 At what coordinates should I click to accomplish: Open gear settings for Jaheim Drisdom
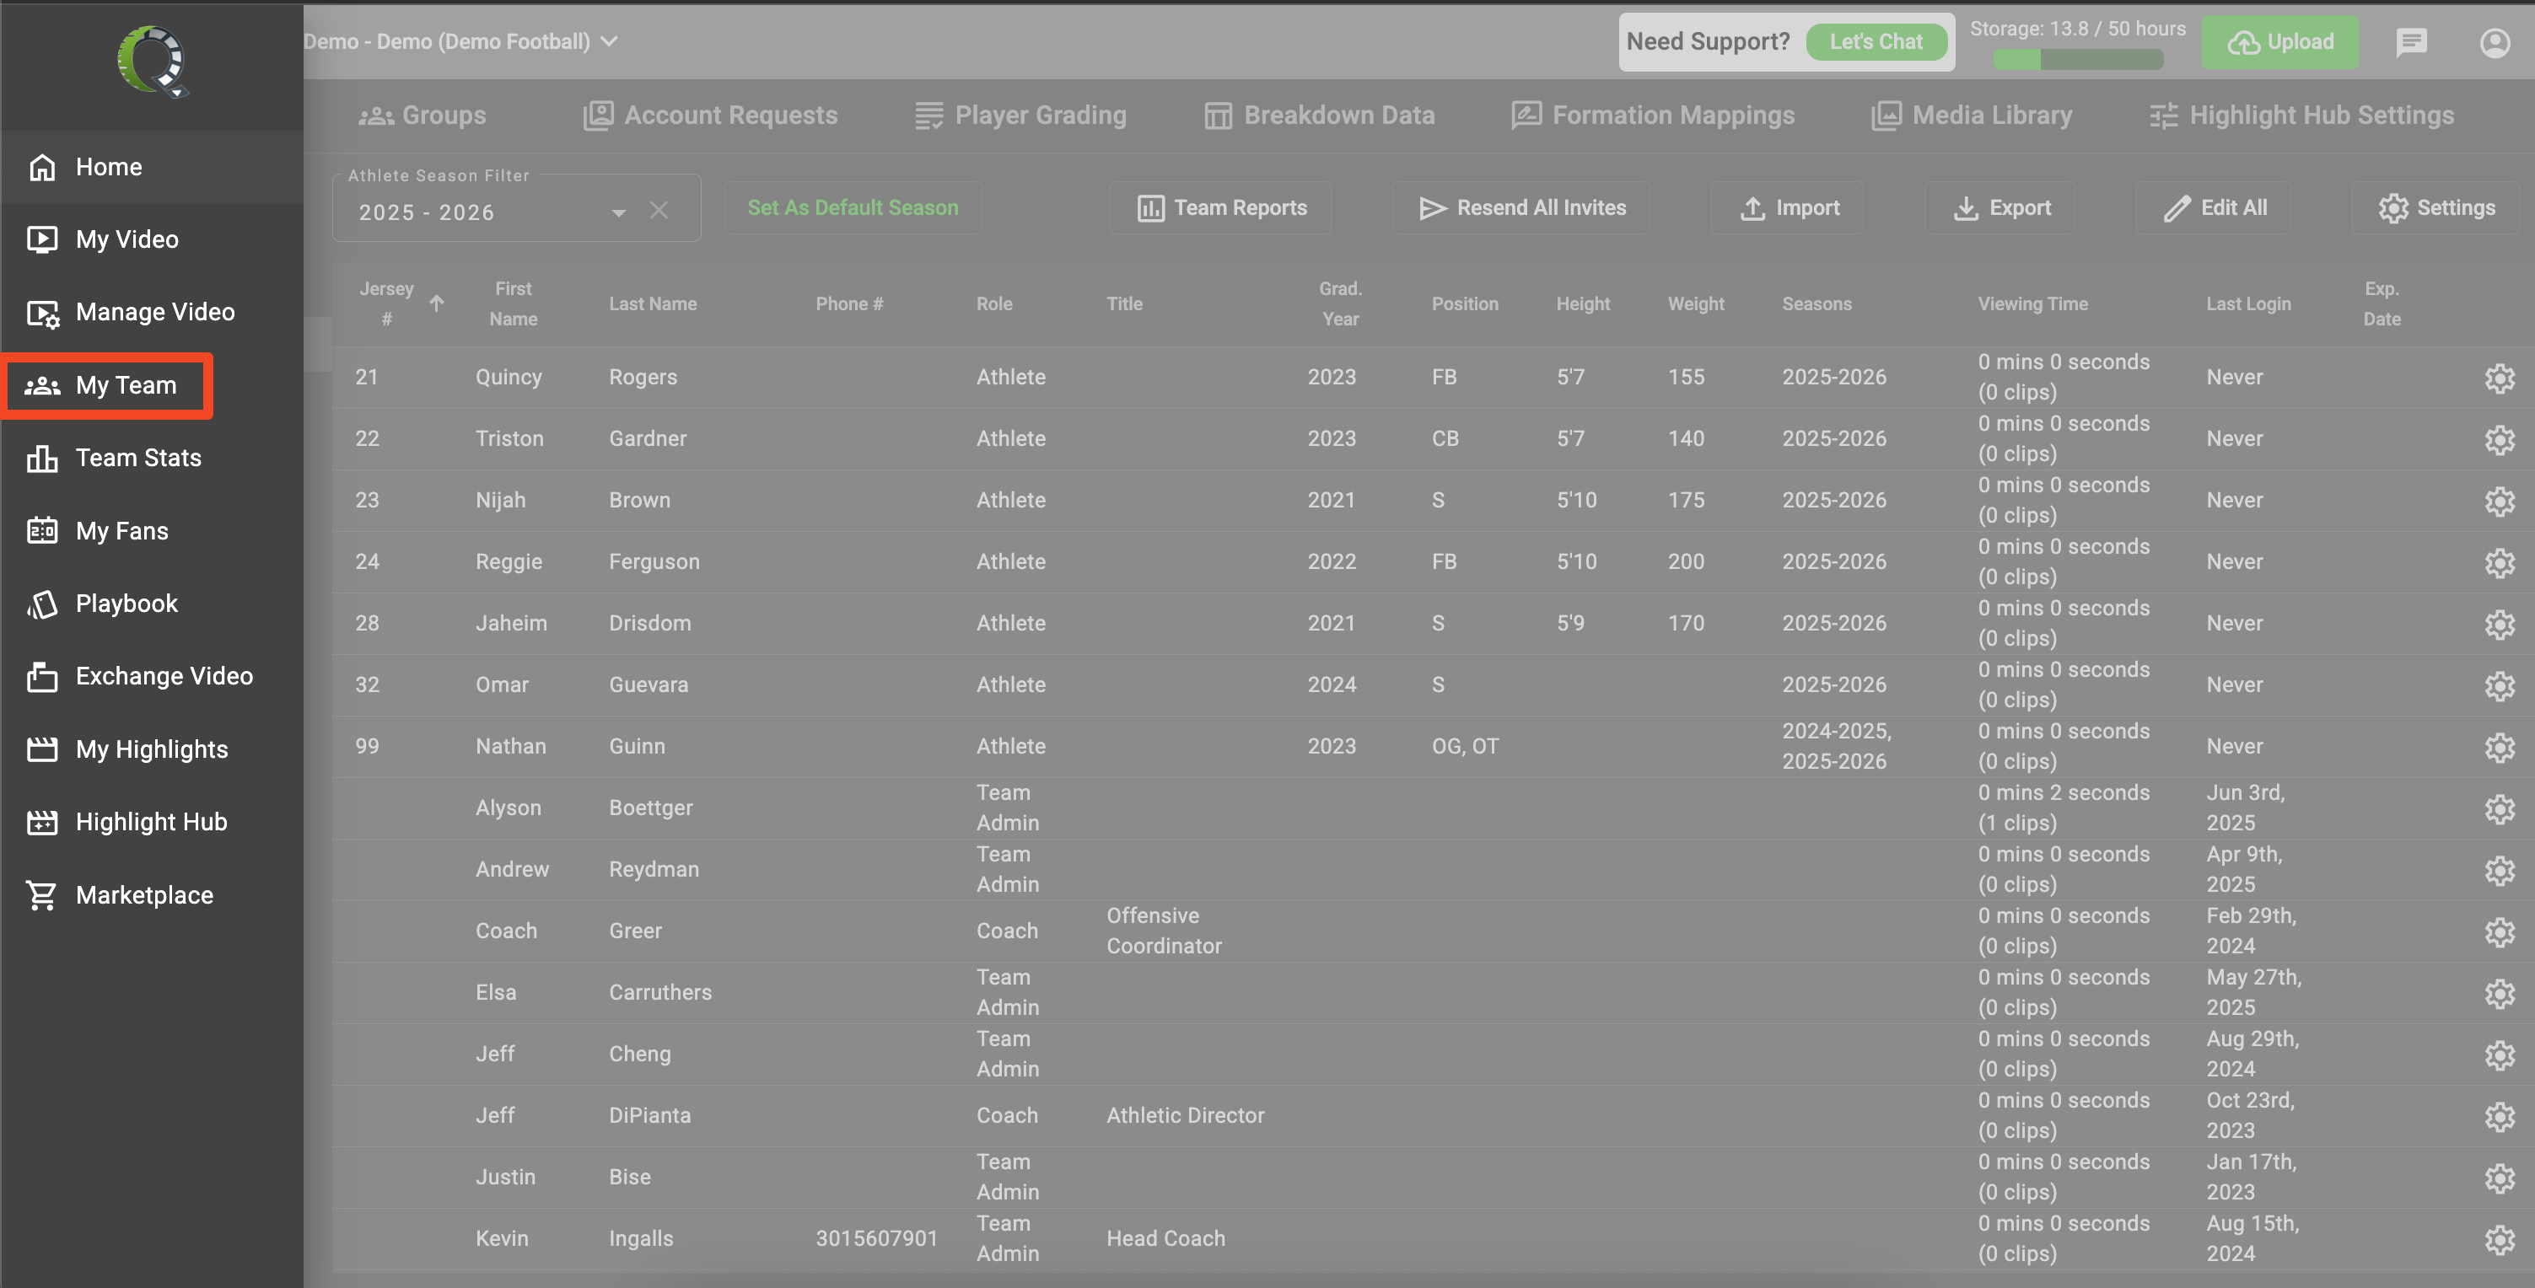click(x=2500, y=624)
